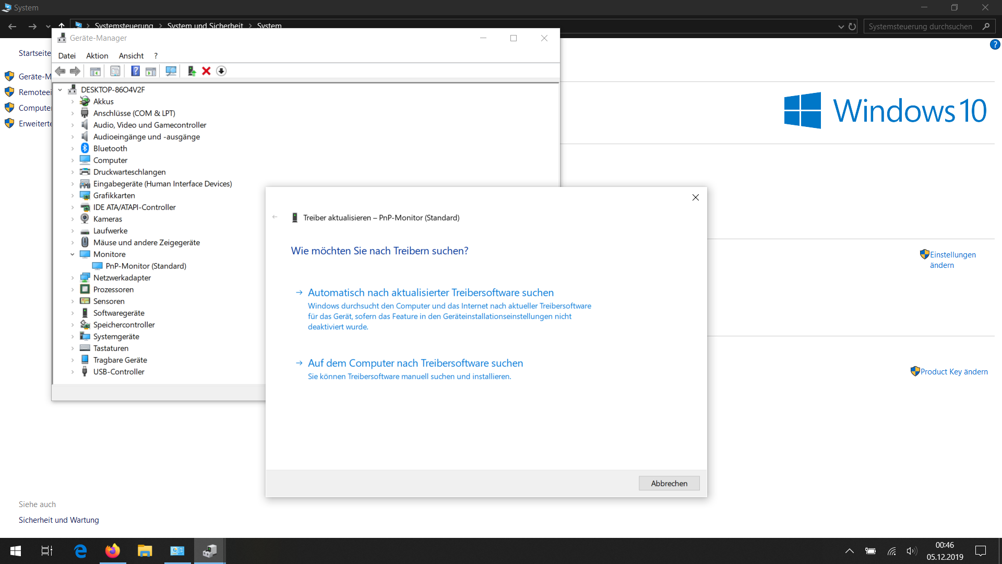This screenshot has height=564, width=1002.
Task: Click the back arrow in driver dialog
Action: [275, 217]
